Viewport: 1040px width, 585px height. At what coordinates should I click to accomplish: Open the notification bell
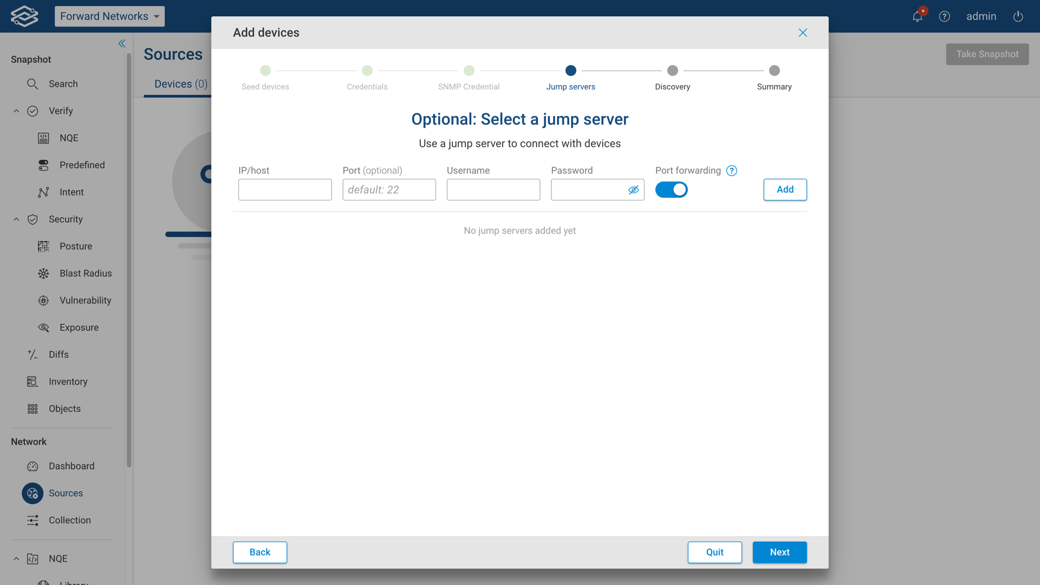tap(916, 16)
